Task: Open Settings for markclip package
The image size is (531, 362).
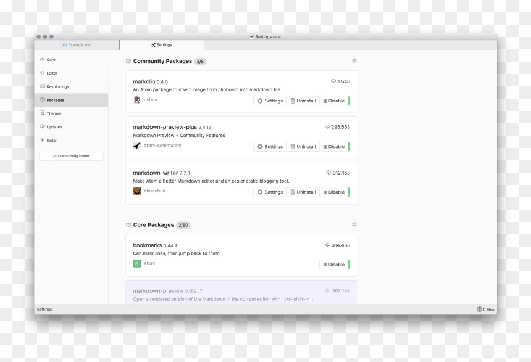Action: [270, 101]
